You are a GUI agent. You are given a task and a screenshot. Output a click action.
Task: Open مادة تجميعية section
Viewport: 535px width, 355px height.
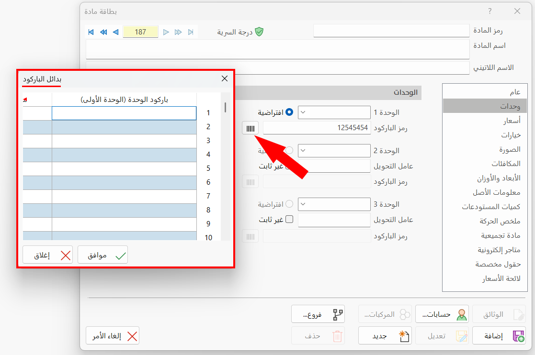click(x=485, y=235)
